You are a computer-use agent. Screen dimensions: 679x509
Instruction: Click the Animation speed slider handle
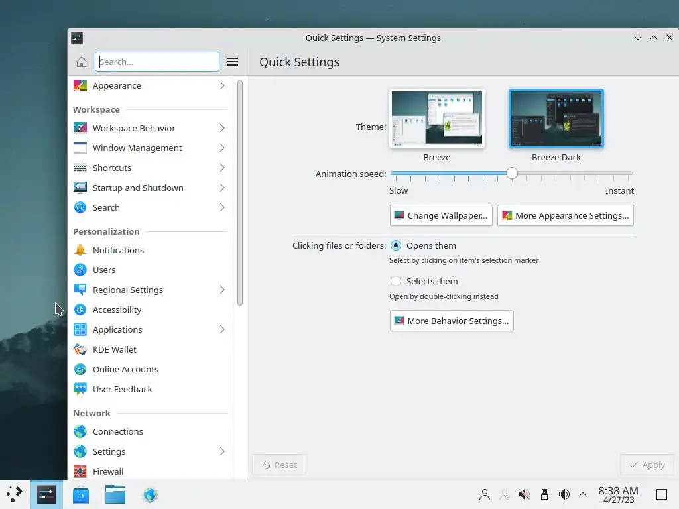pyautogui.click(x=512, y=173)
